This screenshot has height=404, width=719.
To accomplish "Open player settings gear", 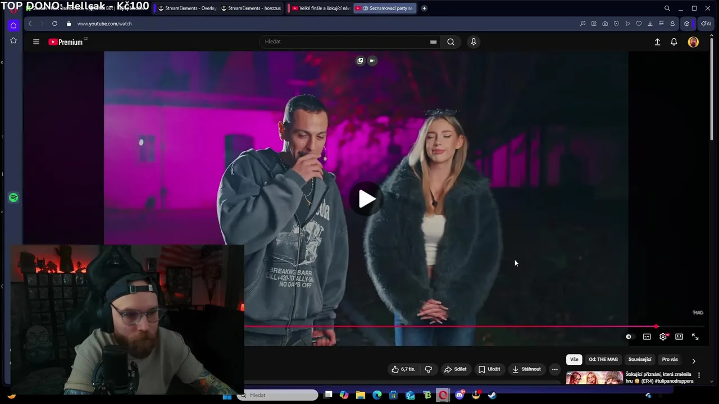I will [x=663, y=337].
